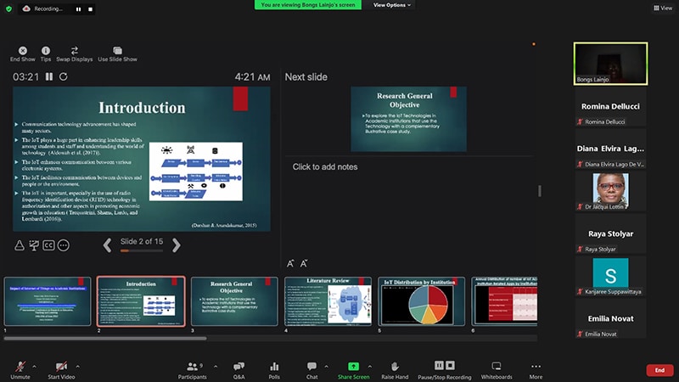This screenshot has width=679, height=382.
Task: Restart the presentation timer
Action: coord(63,77)
